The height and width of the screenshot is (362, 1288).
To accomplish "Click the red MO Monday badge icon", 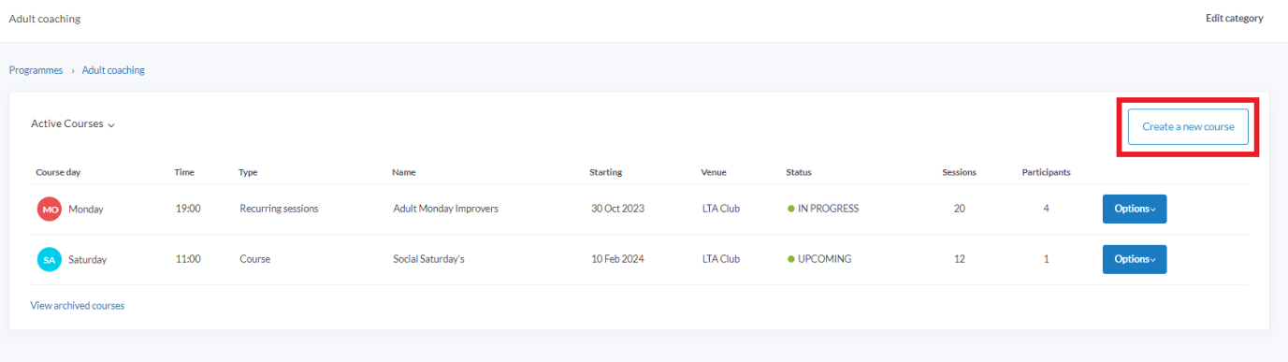I will pos(50,210).
